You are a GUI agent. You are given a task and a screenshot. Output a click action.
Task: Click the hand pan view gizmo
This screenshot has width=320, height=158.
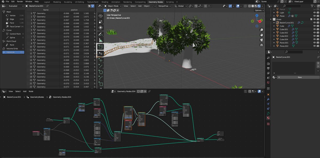pos(262,35)
